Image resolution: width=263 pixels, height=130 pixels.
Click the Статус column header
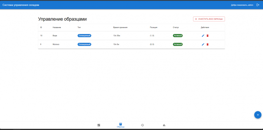(x=176, y=27)
